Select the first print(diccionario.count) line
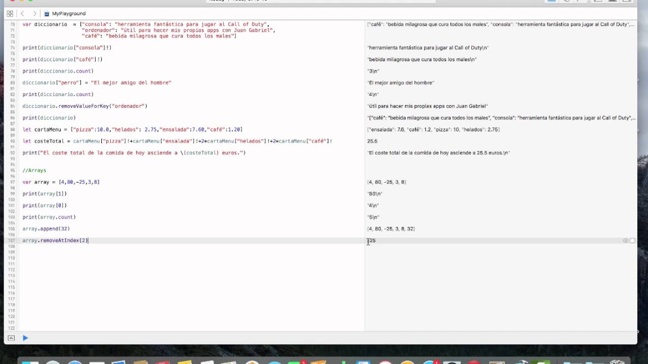 pos(58,71)
